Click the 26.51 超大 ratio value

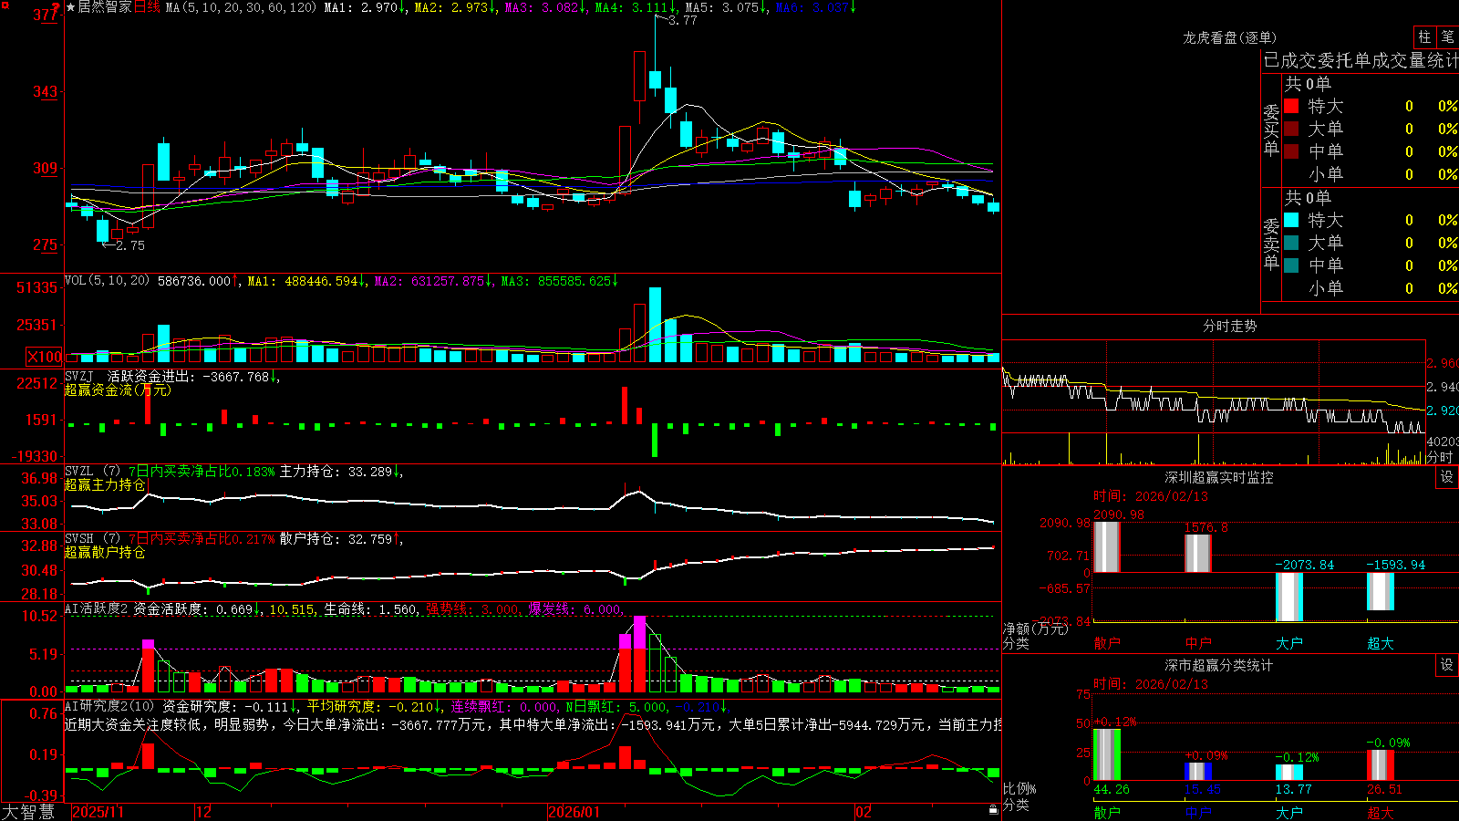click(x=1384, y=789)
